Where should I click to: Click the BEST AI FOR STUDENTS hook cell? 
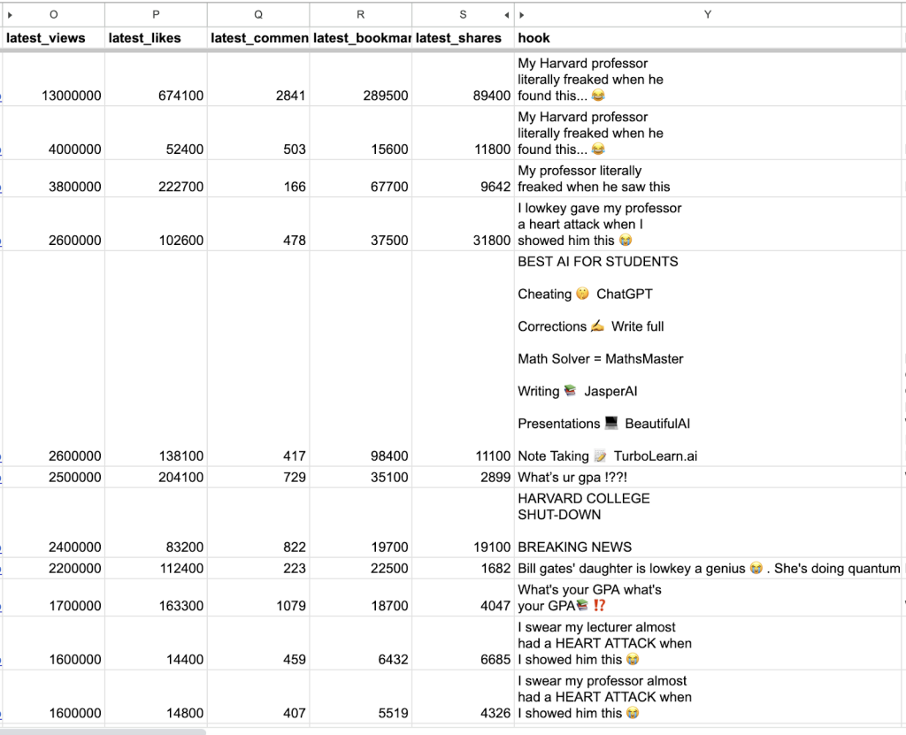[x=707, y=358]
